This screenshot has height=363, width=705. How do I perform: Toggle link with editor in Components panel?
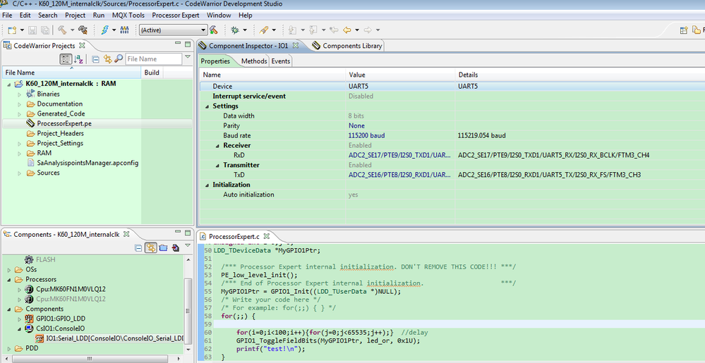(151, 247)
